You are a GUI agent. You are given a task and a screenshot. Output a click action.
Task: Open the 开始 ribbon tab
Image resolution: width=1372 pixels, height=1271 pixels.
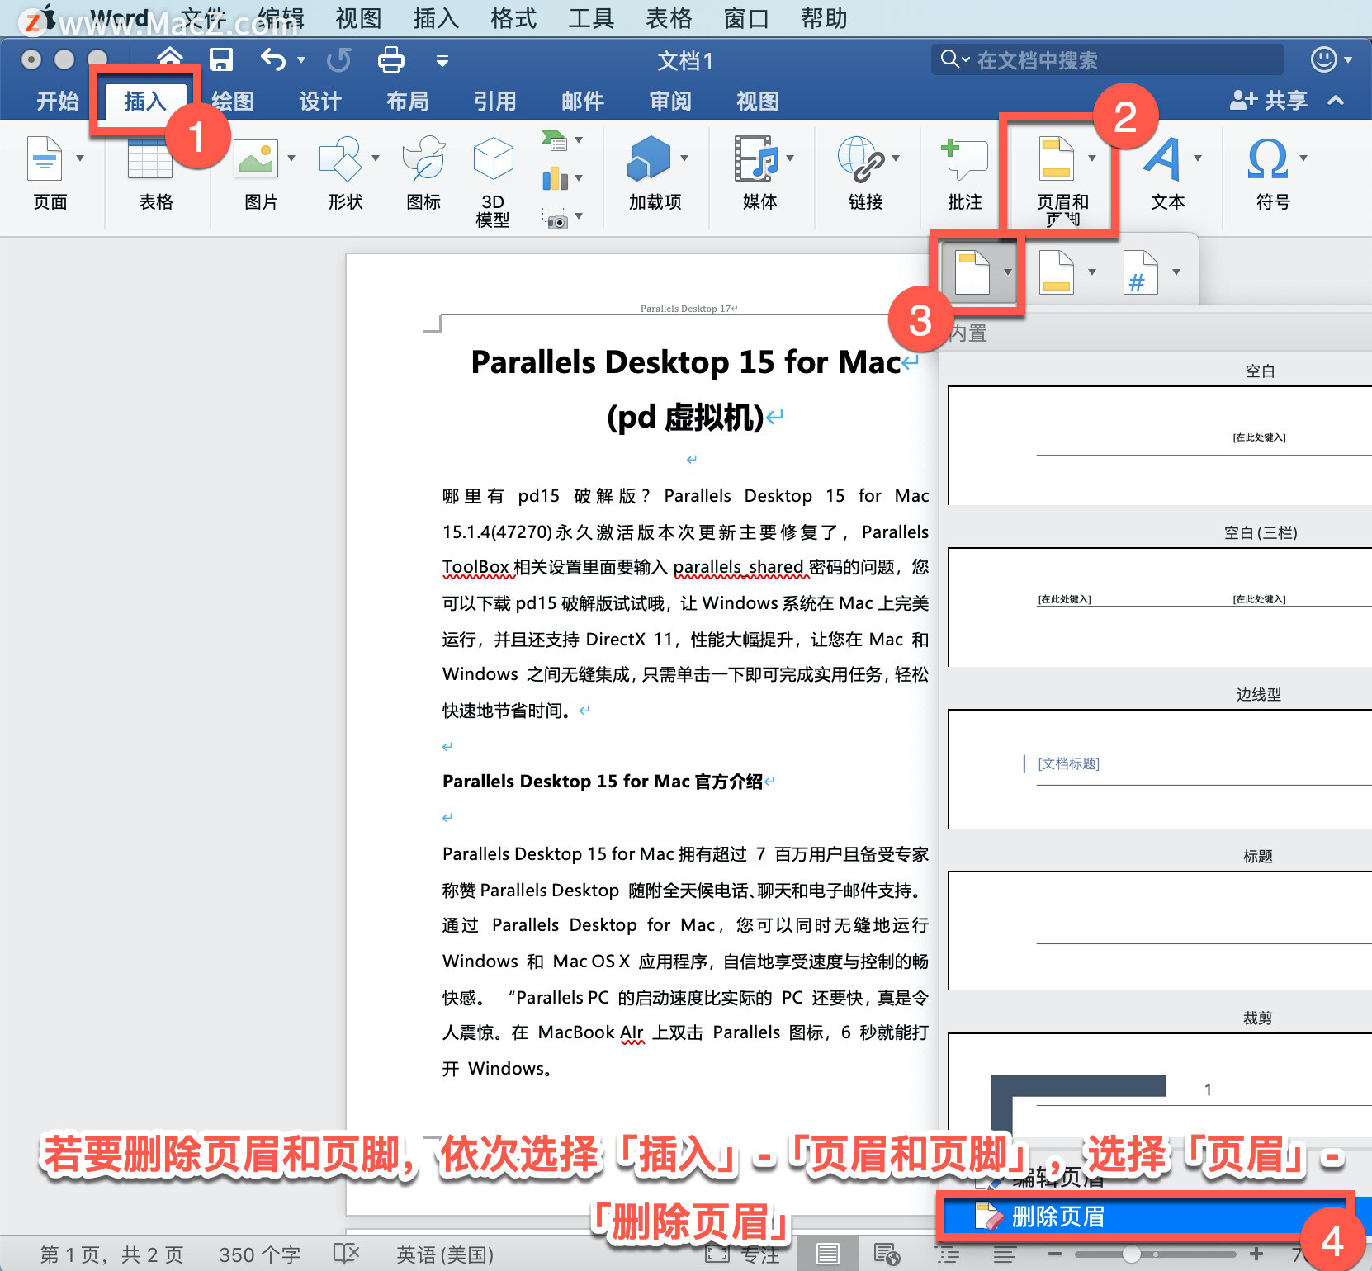58,101
